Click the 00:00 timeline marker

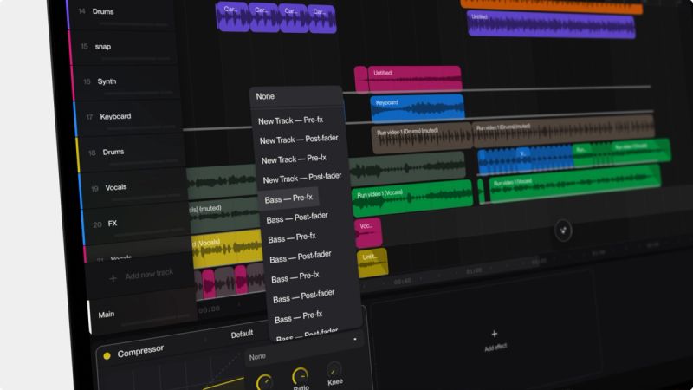209,309
